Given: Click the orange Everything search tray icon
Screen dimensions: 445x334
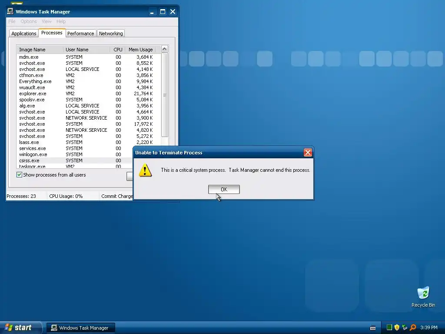Looking at the screenshot, I should click(x=413, y=327).
